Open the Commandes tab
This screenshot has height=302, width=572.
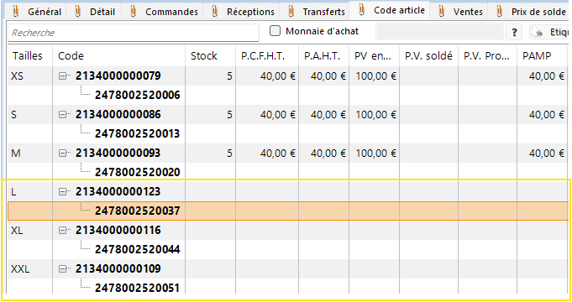(163, 12)
